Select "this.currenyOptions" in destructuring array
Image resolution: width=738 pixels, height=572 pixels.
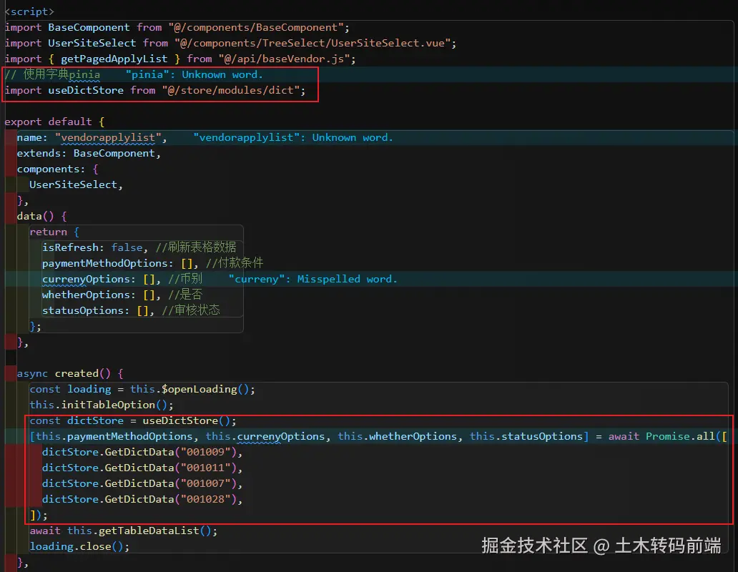coord(265,437)
